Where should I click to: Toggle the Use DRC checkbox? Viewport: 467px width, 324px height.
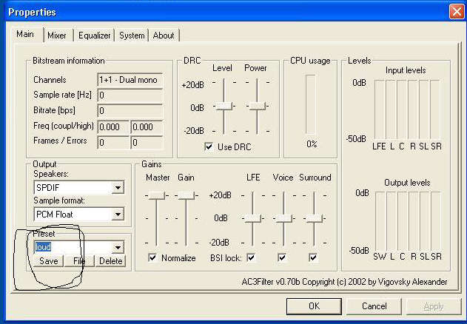(x=209, y=146)
